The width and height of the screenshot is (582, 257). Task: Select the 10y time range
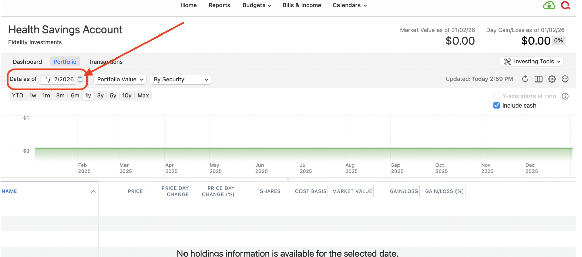pyautogui.click(x=127, y=96)
